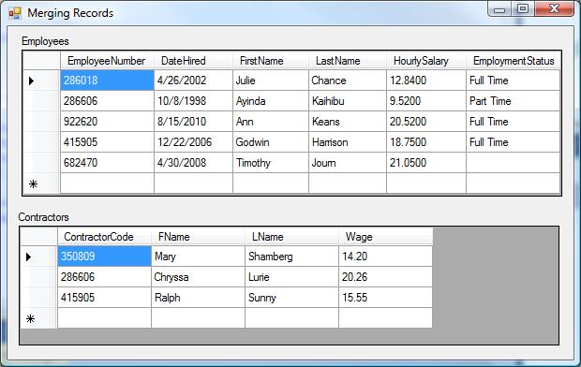Sort by Wage column header
581x367 pixels.
click(386, 237)
